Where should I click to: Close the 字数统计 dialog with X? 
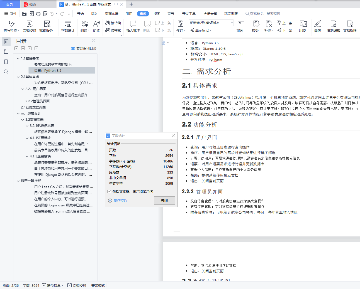173,136
